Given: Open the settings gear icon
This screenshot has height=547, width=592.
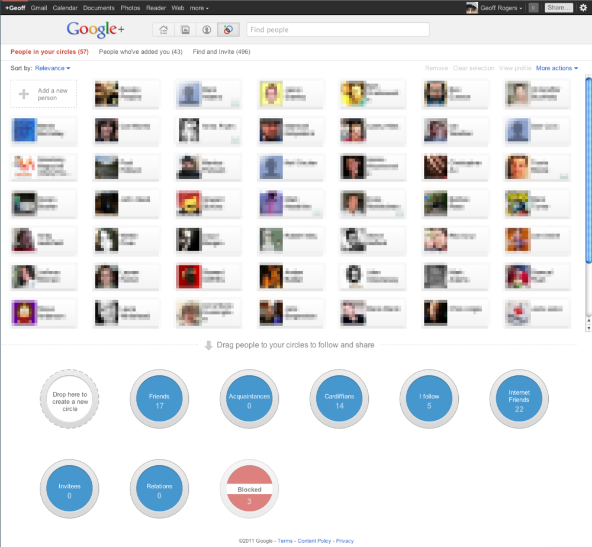Looking at the screenshot, I should [x=583, y=8].
